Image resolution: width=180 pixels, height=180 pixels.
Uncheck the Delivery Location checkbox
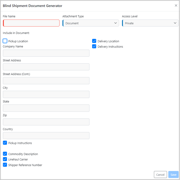click(x=94, y=41)
